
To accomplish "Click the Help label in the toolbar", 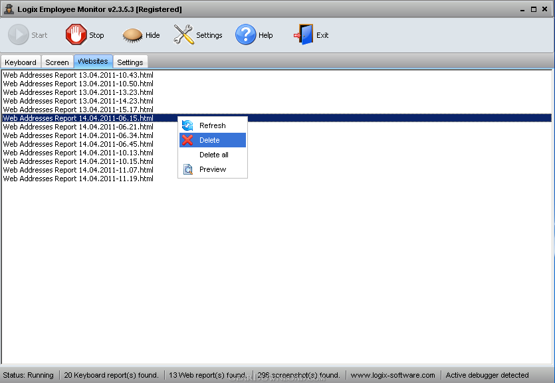I will (265, 35).
